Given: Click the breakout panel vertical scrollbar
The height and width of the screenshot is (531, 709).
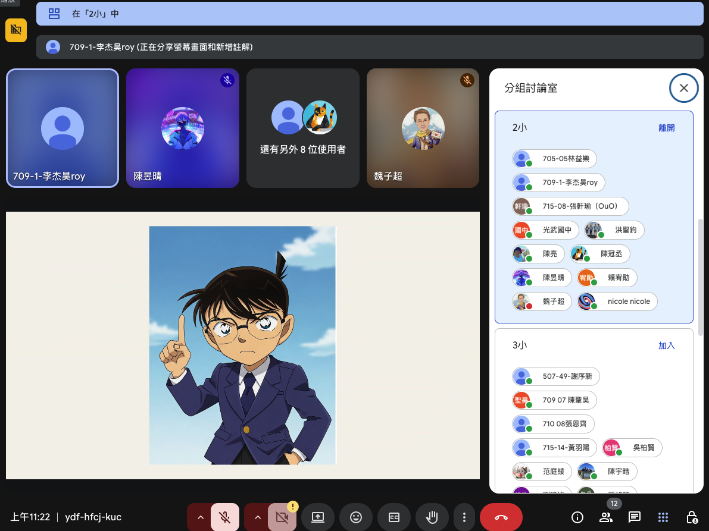Looking at the screenshot, I should coord(701,277).
